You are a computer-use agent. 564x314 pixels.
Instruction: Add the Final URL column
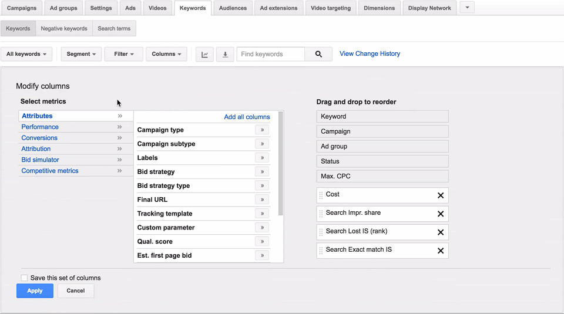(262, 200)
